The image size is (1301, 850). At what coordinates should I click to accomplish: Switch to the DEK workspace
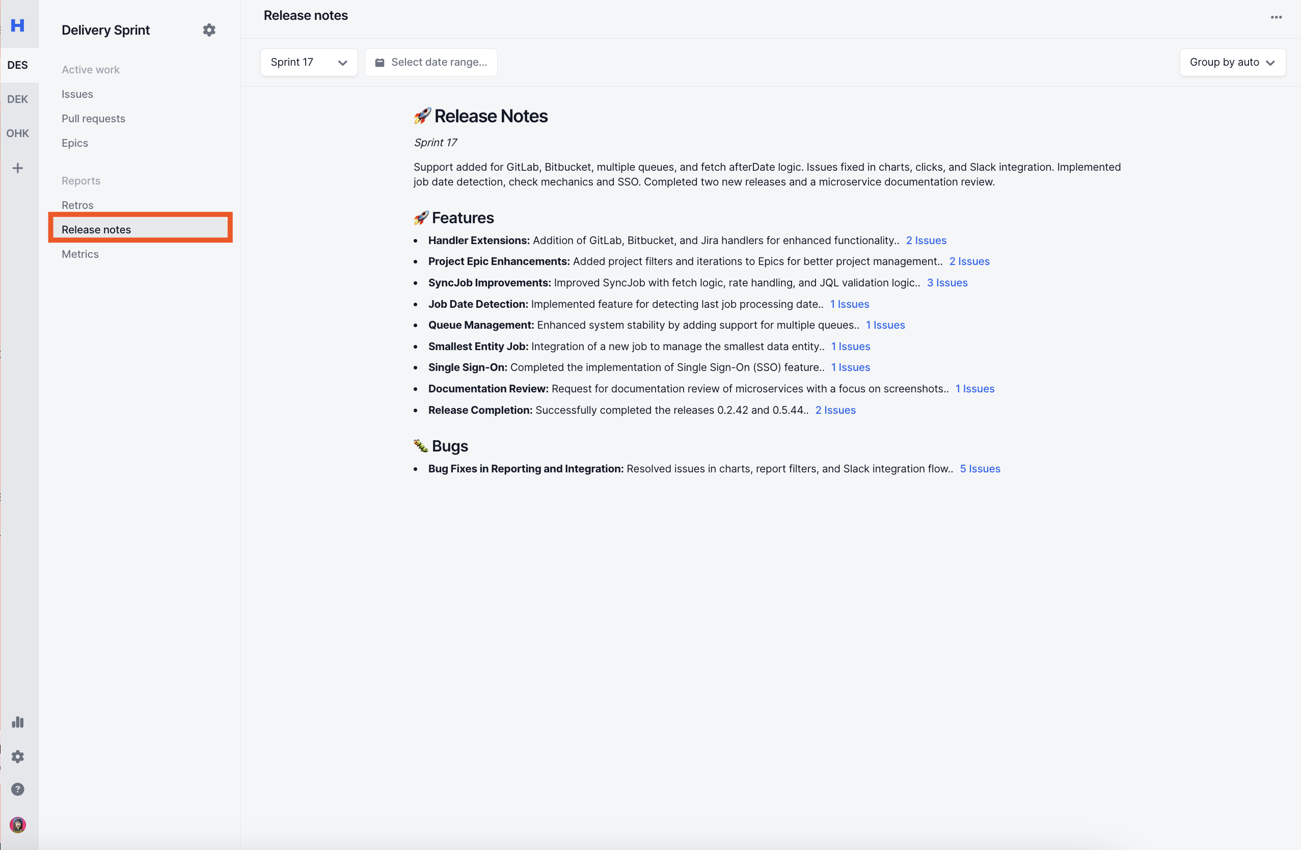(17, 99)
